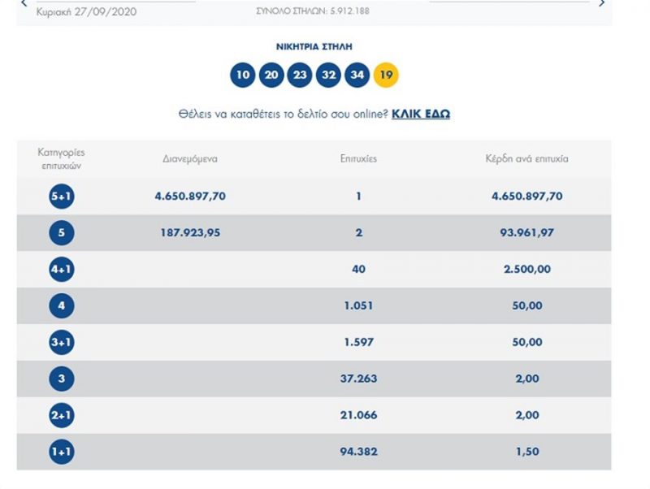Click the 5+1 category badge

pyautogui.click(x=62, y=197)
